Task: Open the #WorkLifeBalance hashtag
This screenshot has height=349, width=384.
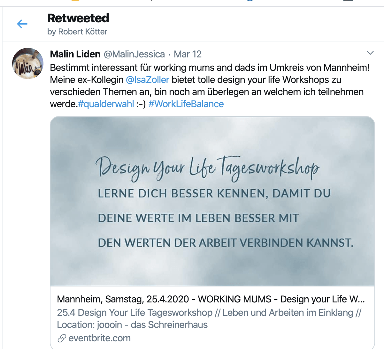Action: (x=186, y=104)
